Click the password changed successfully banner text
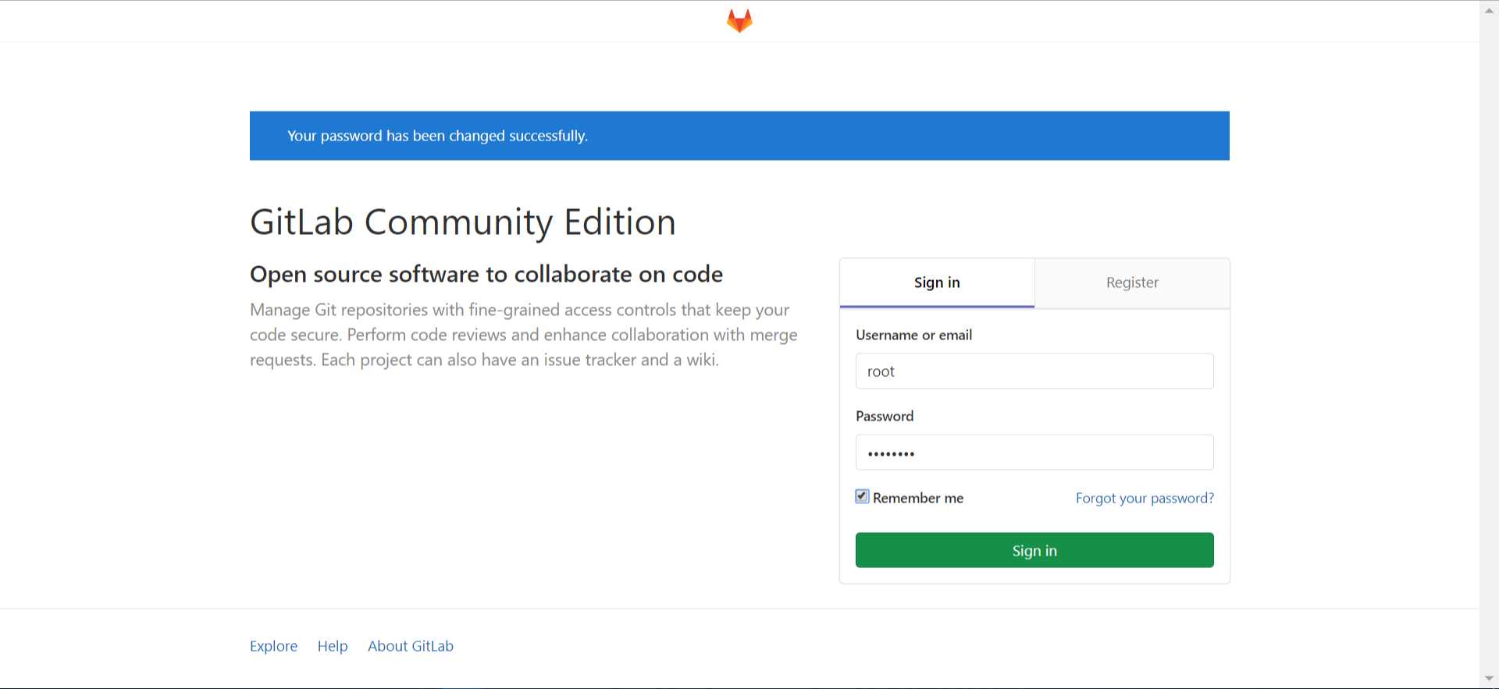 pyautogui.click(x=437, y=136)
